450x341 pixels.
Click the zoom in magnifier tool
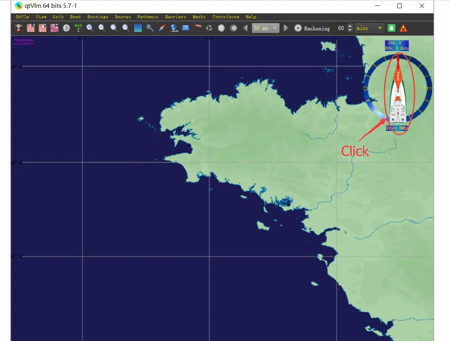tap(90, 28)
